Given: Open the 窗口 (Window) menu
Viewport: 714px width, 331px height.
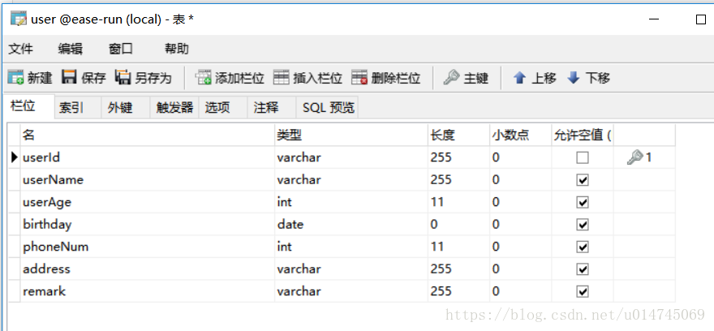Looking at the screenshot, I should click(121, 49).
